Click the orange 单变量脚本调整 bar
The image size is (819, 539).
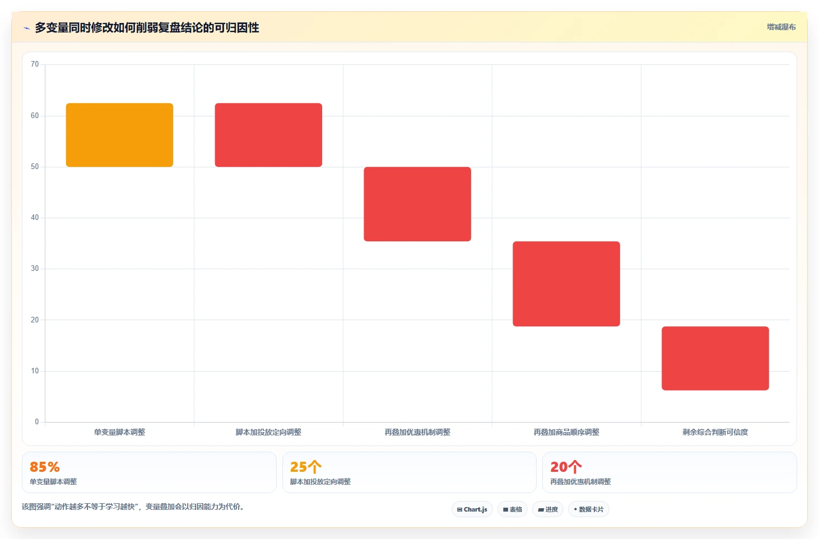[119, 135]
